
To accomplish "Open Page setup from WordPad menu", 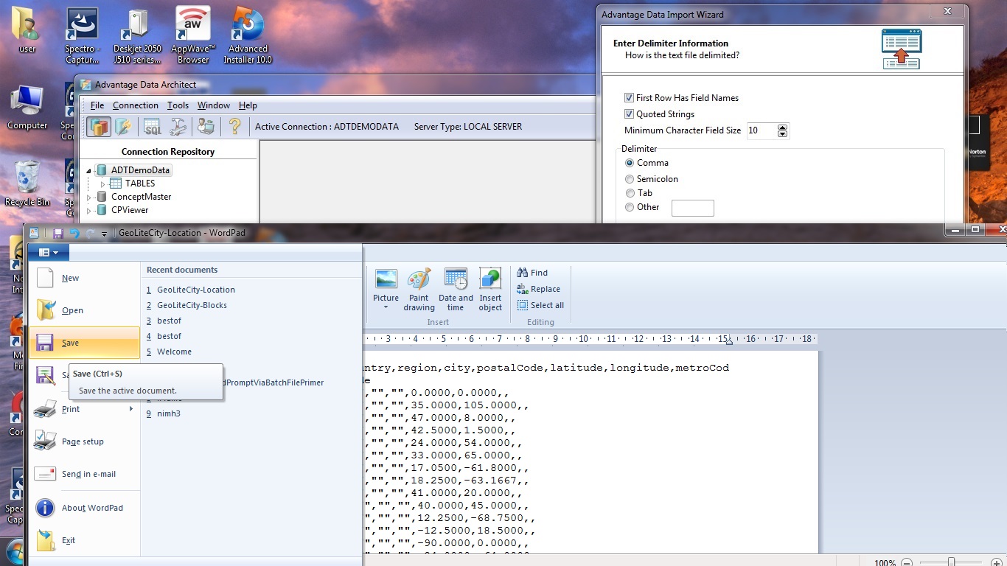I will click(x=83, y=441).
